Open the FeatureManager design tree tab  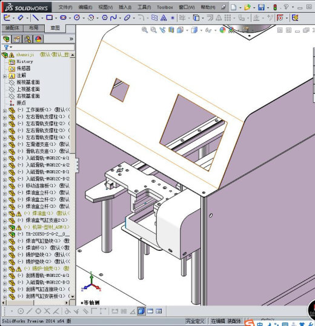[x=7, y=39]
